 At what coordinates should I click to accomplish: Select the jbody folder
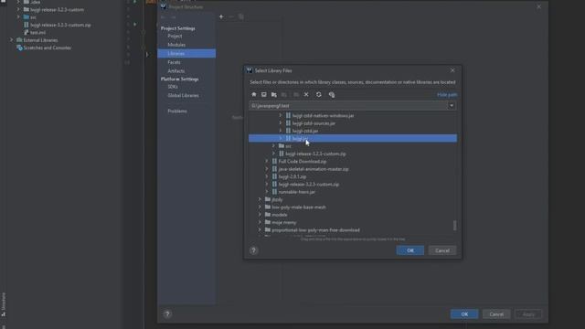277,199
